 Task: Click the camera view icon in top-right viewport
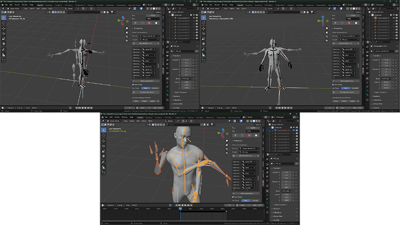click(x=327, y=37)
